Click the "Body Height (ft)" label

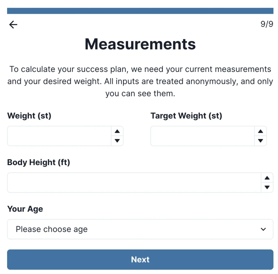pyautogui.click(x=39, y=162)
